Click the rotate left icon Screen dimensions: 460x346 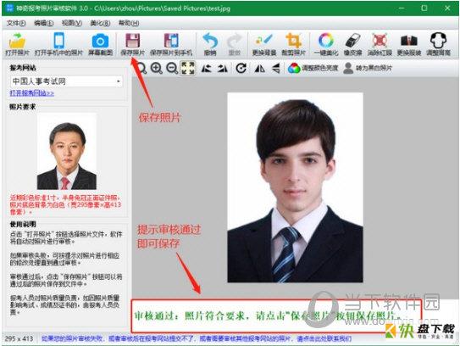tap(207, 69)
